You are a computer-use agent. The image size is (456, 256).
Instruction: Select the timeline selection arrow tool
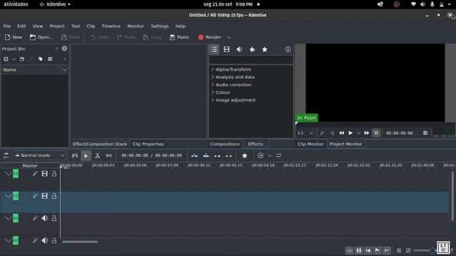click(x=85, y=156)
